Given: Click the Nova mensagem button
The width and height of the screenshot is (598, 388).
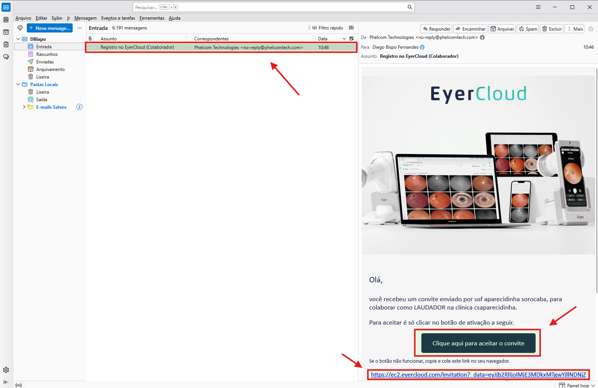Looking at the screenshot, I should coord(50,28).
